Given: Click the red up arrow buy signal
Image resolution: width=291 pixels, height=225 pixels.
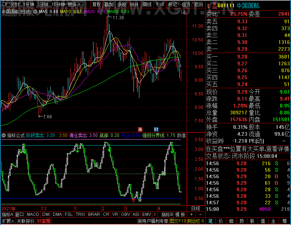Looking at the screenshot, I should [x=133, y=200].
